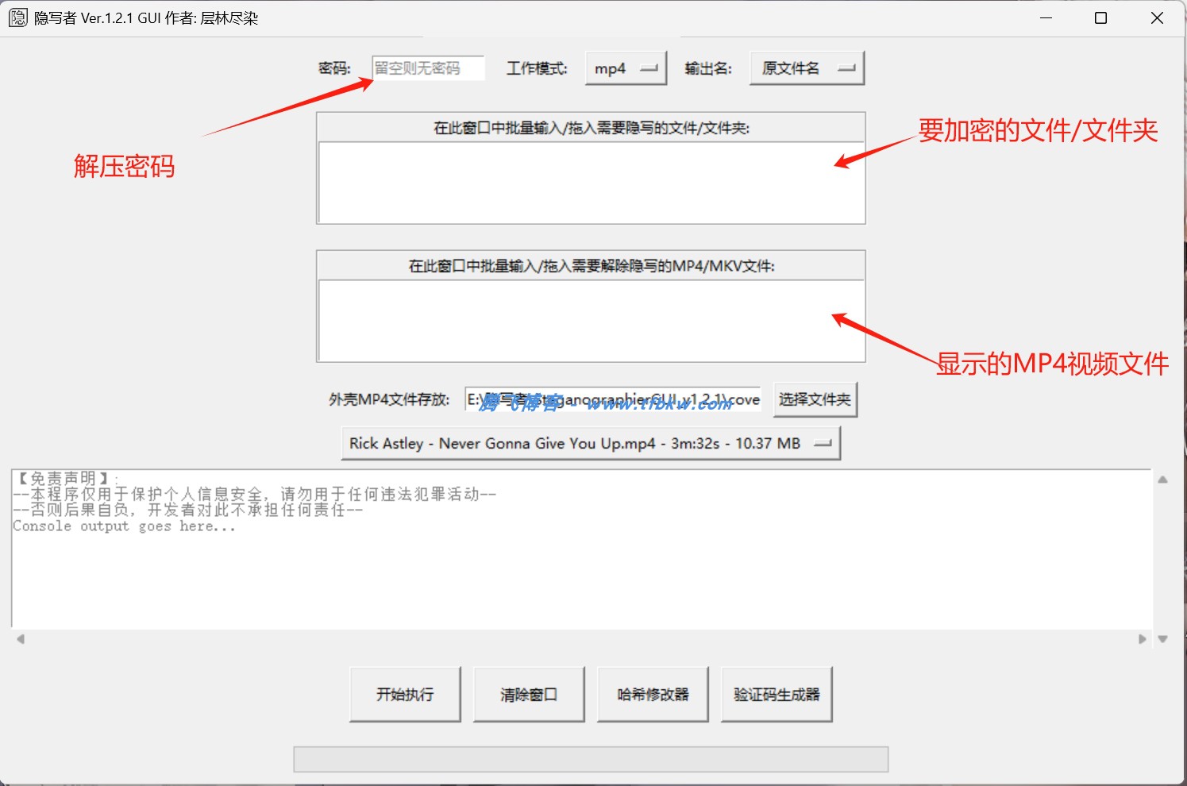Launch the 验证码生成器 tool
1187x786 pixels.
coord(776,693)
